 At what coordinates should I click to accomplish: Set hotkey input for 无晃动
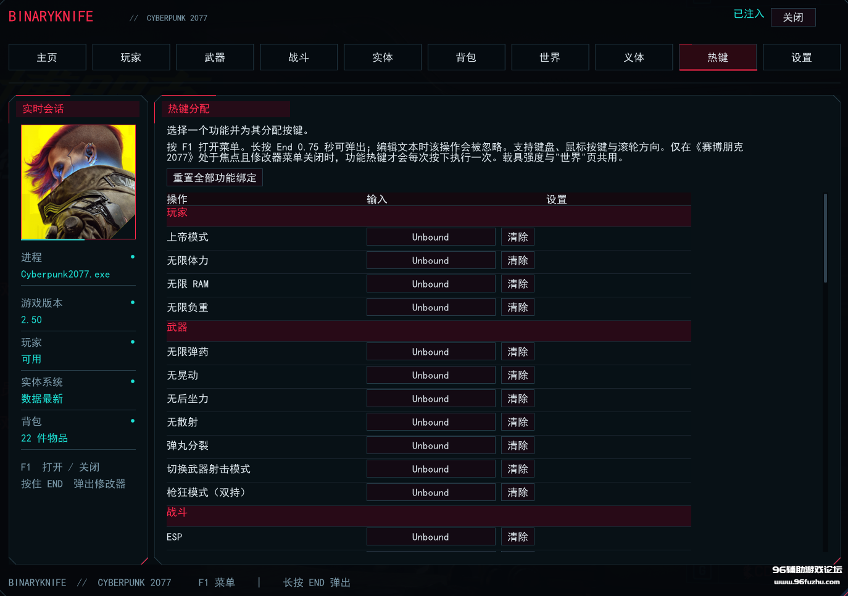(431, 375)
